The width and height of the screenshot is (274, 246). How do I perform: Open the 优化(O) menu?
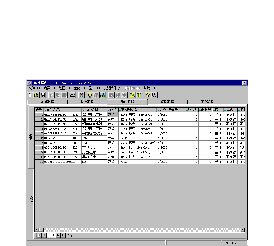click(x=79, y=88)
